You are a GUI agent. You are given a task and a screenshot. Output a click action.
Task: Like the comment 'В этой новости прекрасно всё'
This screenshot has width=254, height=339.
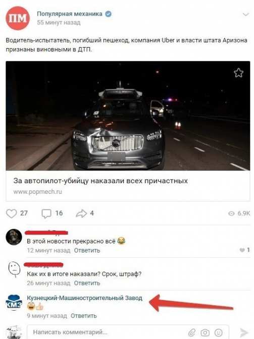coord(242,250)
